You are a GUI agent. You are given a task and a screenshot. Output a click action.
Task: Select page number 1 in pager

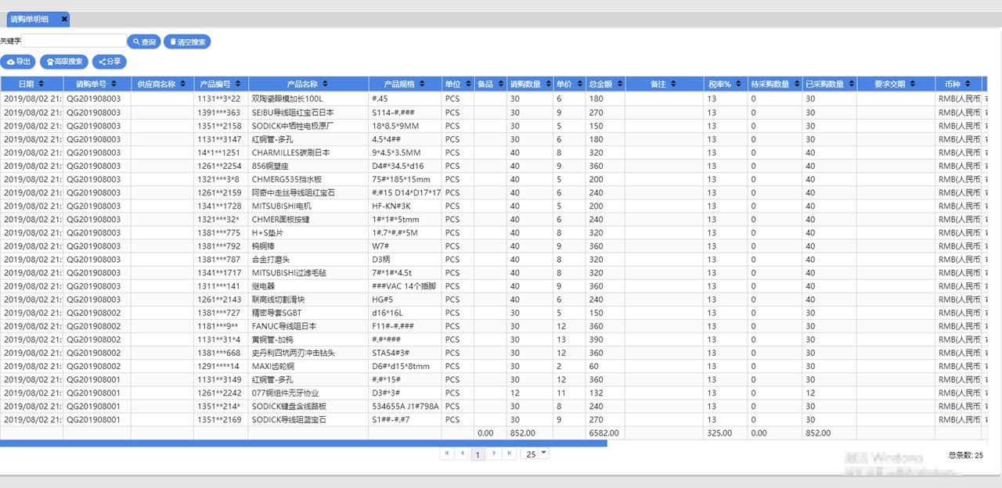478,454
